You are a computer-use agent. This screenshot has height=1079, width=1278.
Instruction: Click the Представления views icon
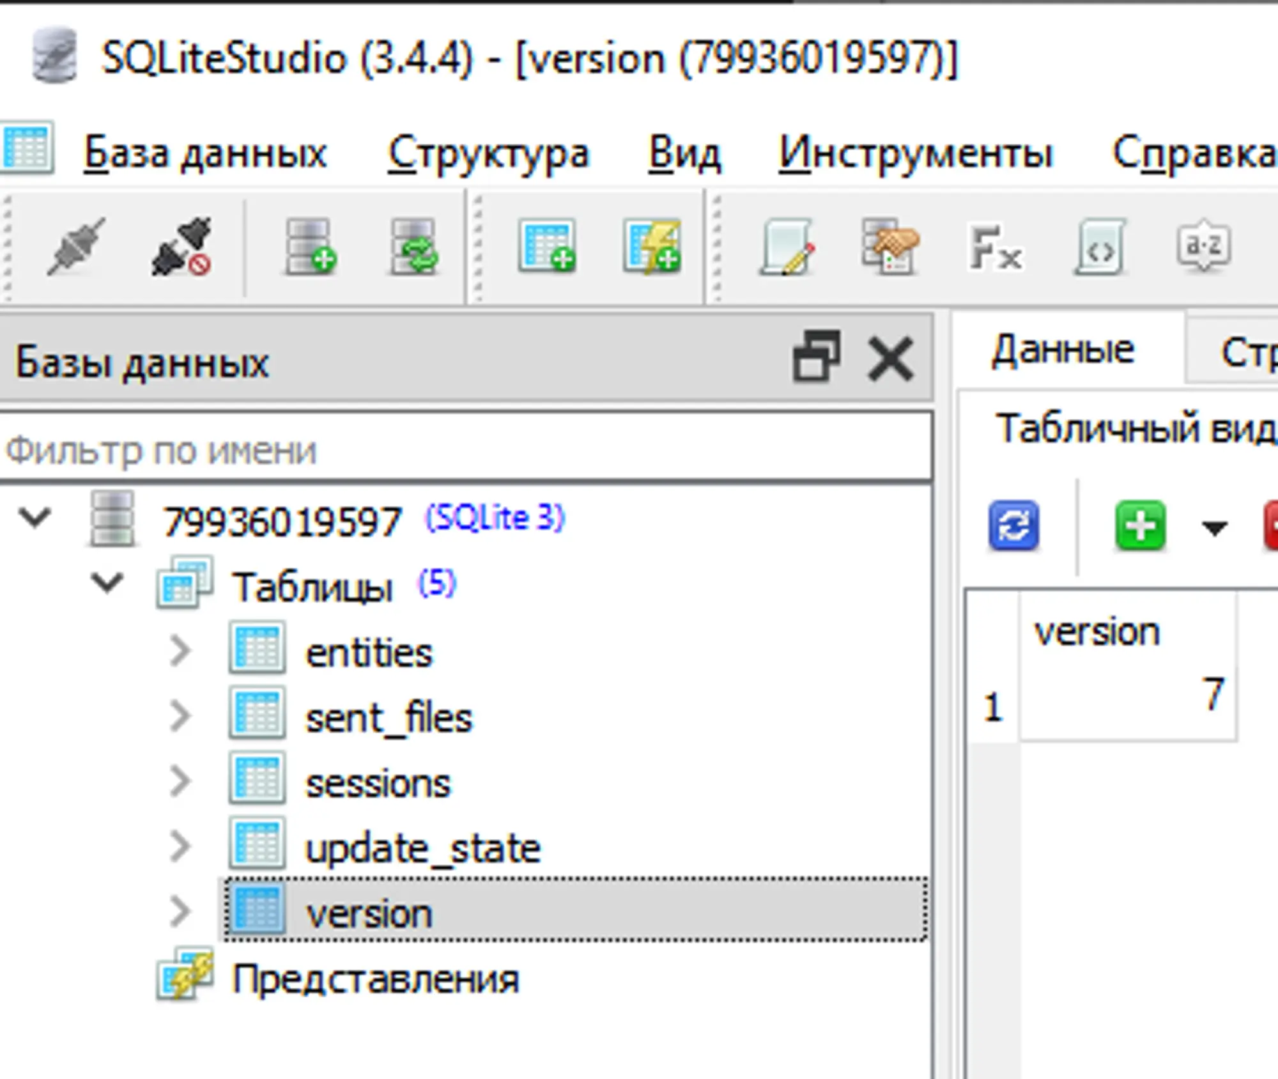click(x=185, y=974)
